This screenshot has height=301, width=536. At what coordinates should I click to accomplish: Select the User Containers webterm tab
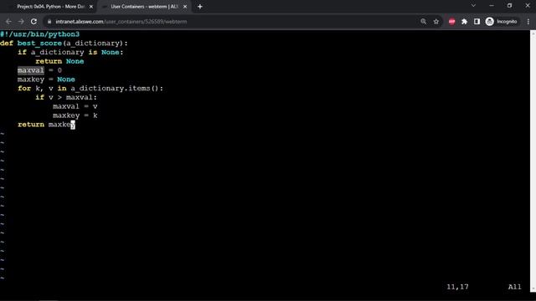[x=144, y=7]
